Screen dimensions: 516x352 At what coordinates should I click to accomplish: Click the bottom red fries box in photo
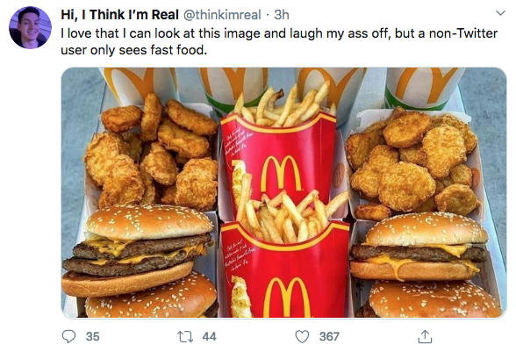284,270
